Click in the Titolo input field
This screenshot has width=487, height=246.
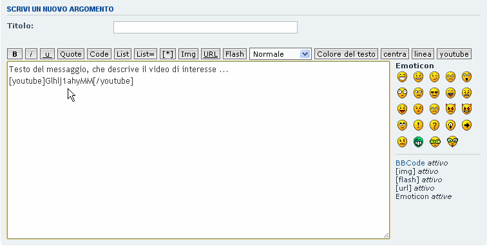click(205, 27)
